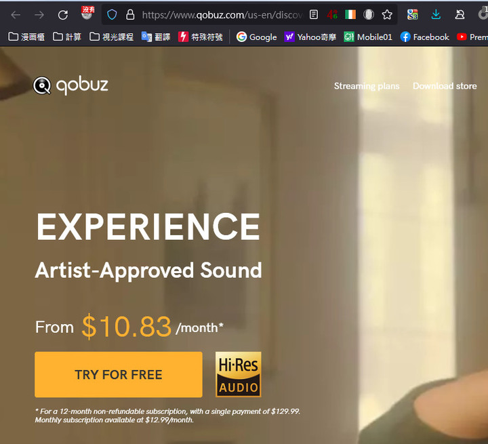488x444 pixels.
Task: Reload the page with the refresh icon
Action: [63, 15]
